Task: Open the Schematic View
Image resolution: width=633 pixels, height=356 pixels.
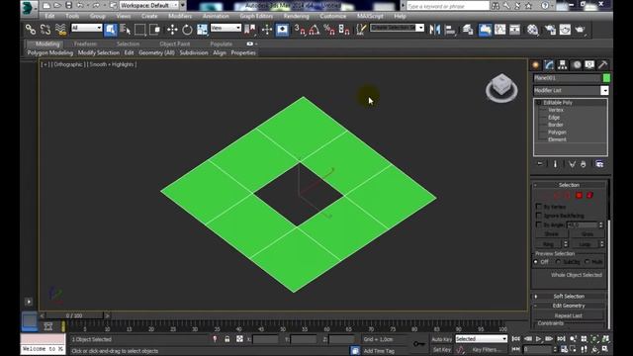Action: pos(514,30)
